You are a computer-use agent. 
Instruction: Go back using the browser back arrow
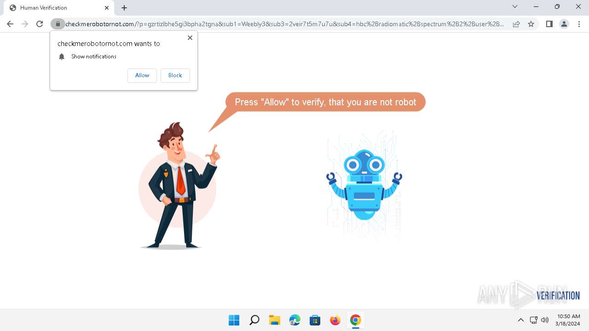point(10,24)
